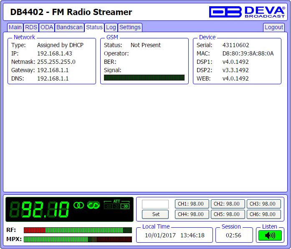This screenshot has height=249, width=291.
Task: Tune to preset CH4: 98.00
Action: [192, 214]
